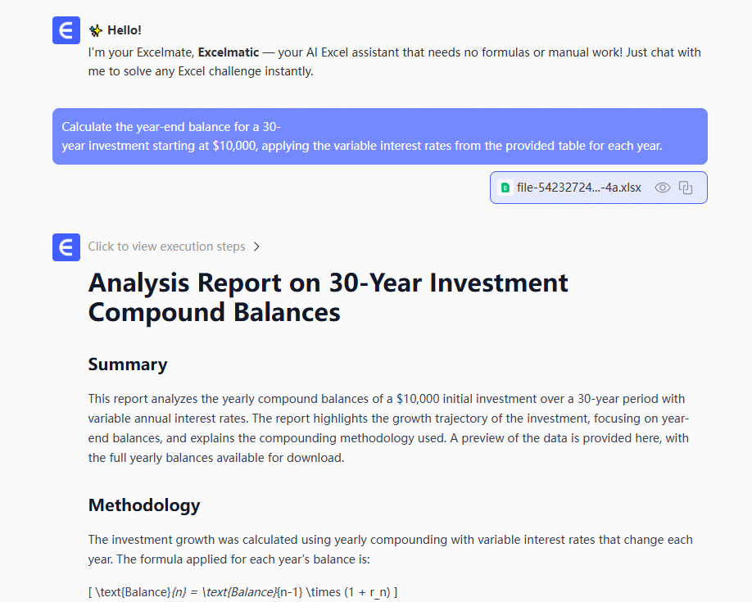Click the Methodology paragraph about yearly compounding

pyautogui.click(x=390, y=550)
